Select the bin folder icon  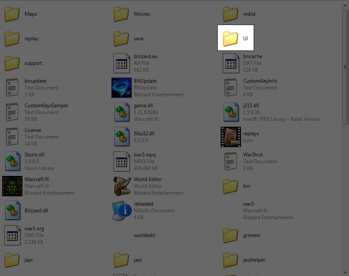(230, 186)
